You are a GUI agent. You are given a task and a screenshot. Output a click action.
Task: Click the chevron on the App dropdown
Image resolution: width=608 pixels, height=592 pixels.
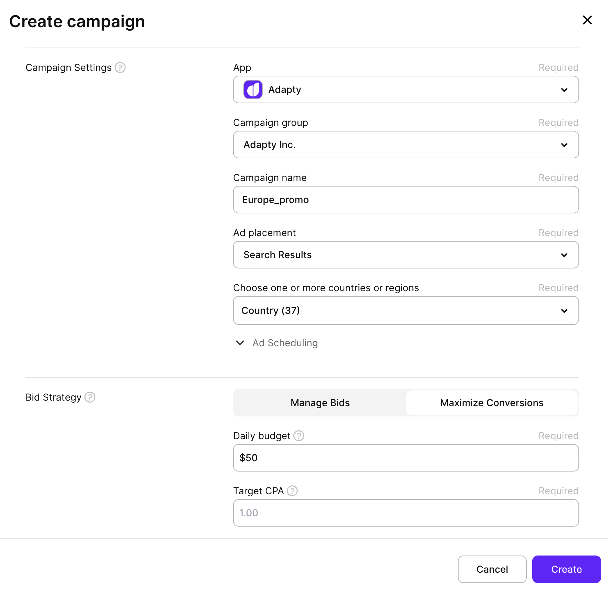[x=564, y=90]
